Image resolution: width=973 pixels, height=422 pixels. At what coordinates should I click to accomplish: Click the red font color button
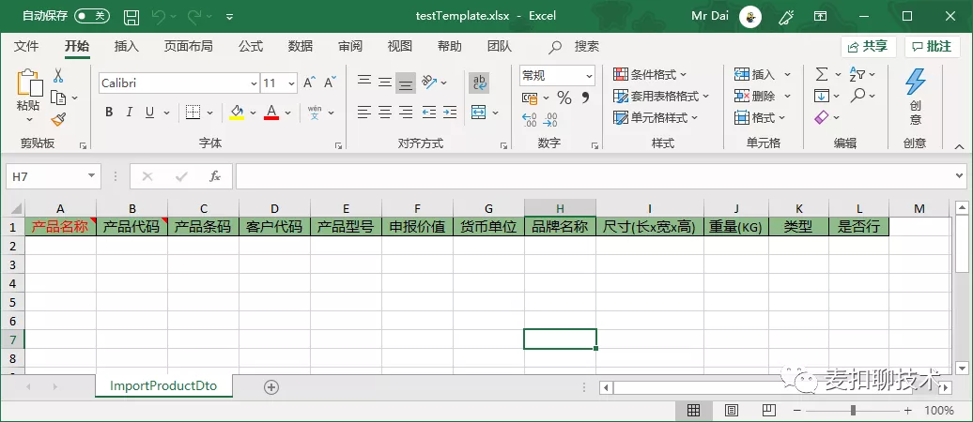tap(271, 113)
